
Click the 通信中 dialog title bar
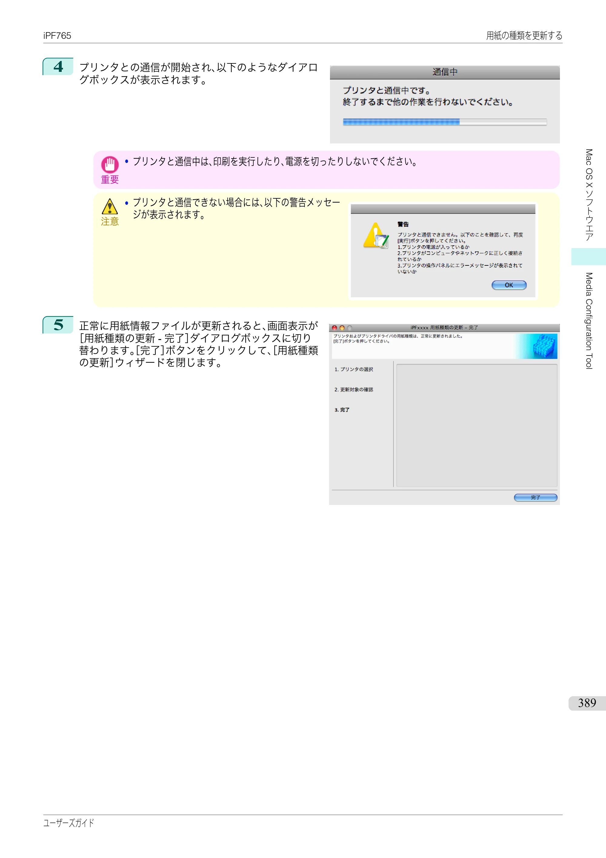tap(445, 72)
